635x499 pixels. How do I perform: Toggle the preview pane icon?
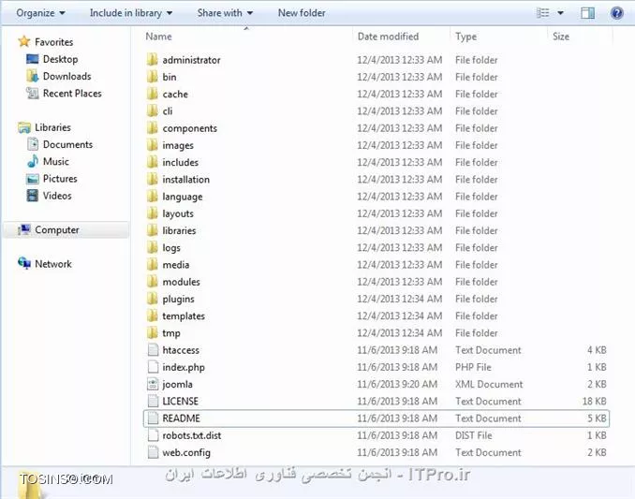[x=587, y=13]
